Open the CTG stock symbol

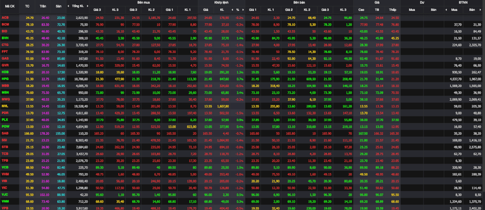5,45
